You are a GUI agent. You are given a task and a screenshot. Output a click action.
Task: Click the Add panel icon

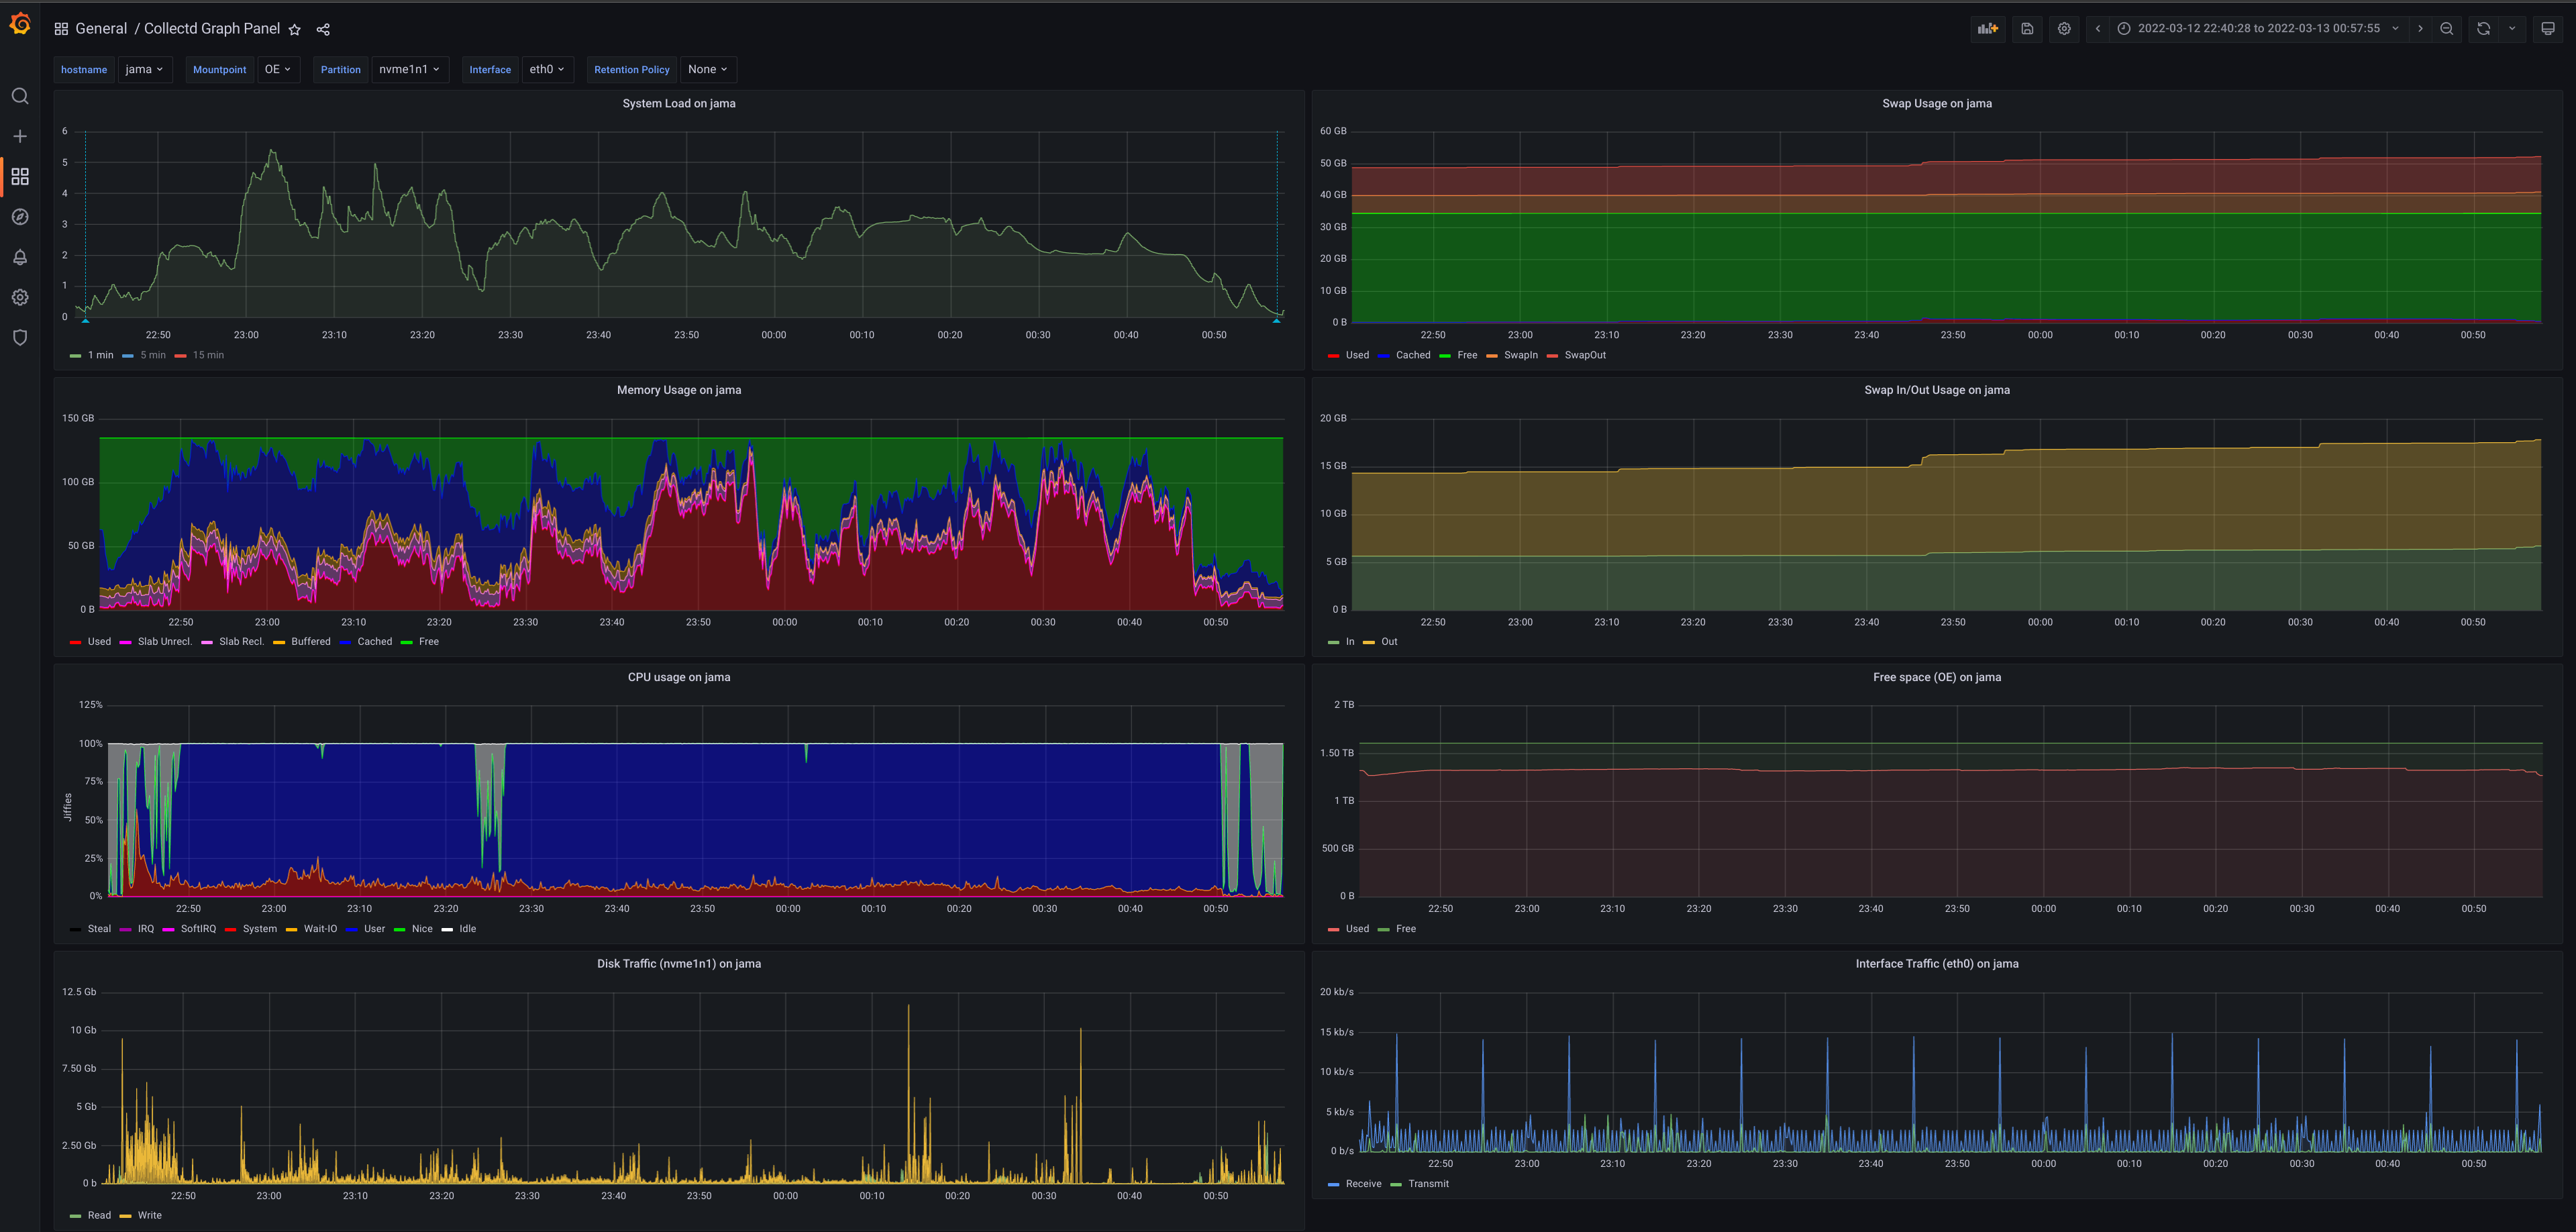(1988, 29)
